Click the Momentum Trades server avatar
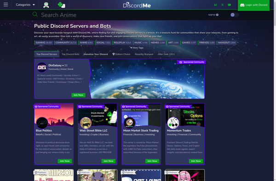This screenshot has width=276, height=181. (173, 123)
